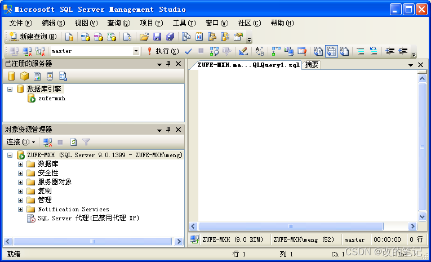The image size is (431, 262).
Task: Click the New Query (新建查询) button
Action: click(33, 37)
